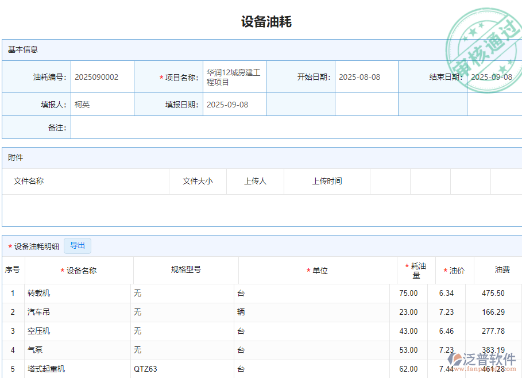Image resolution: width=522 pixels, height=378 pixels.
Task: Click the 备注 remarks input field
Action: pos(230,128)
